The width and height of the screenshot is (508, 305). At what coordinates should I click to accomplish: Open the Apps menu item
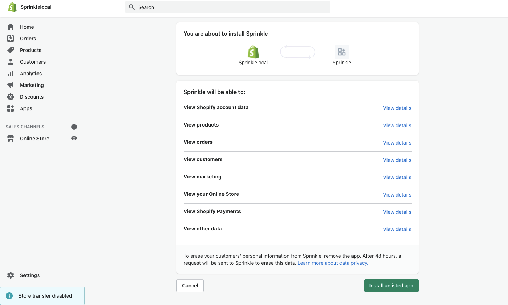(26, 108)
